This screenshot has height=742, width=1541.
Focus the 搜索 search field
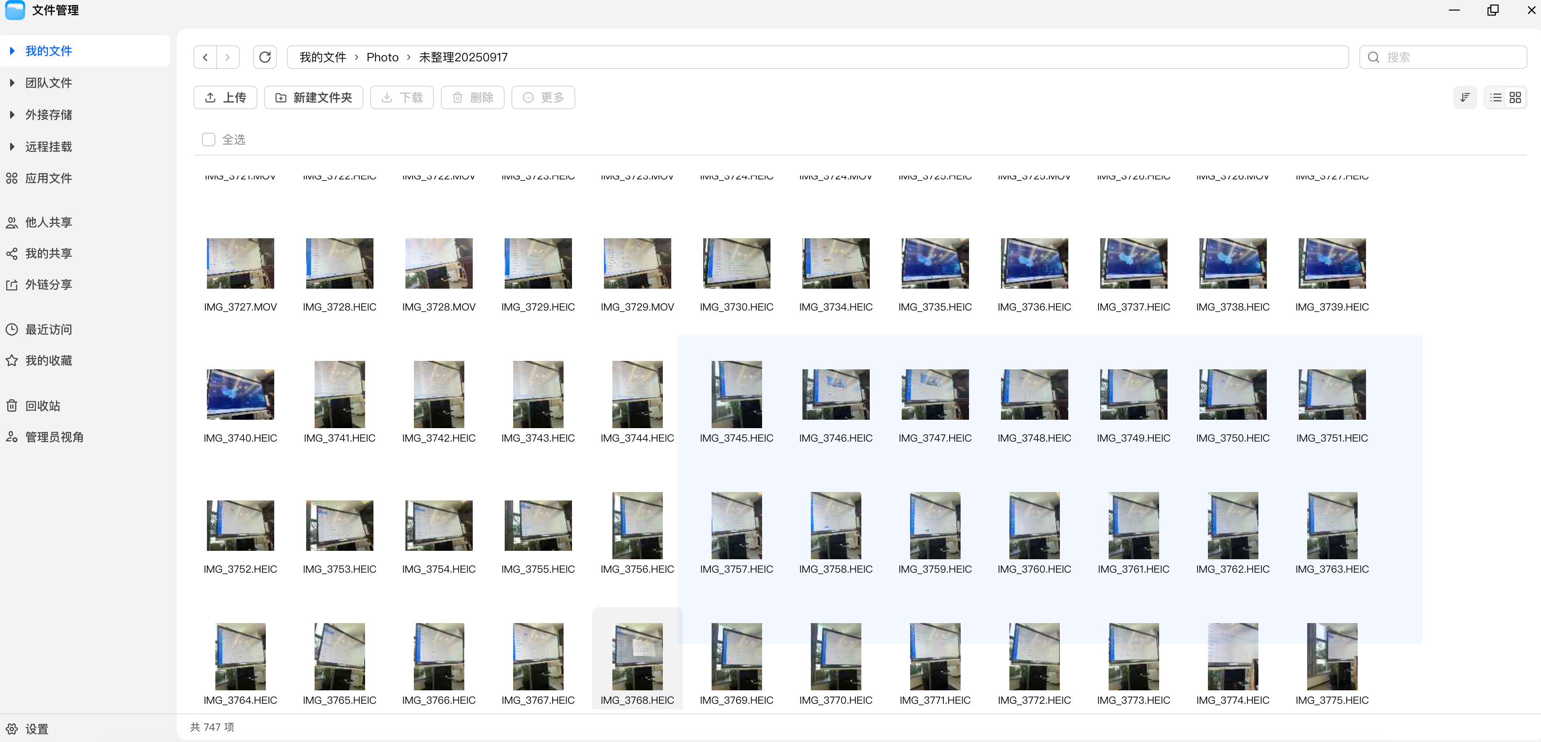[x=1443, y=58]
